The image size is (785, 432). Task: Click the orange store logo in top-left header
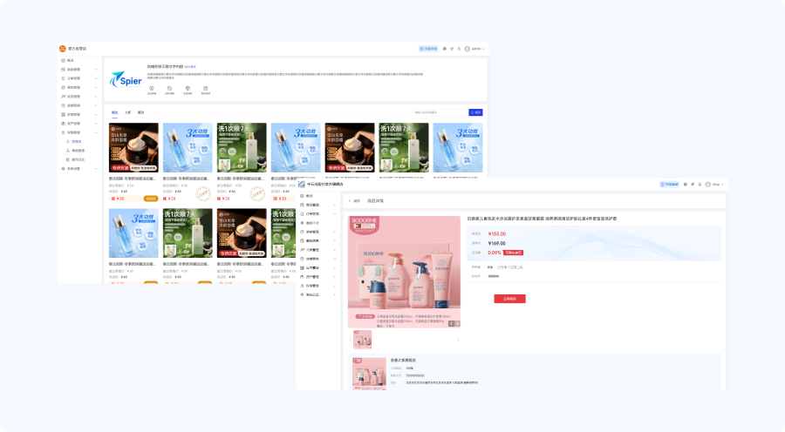tap(62, 49)
